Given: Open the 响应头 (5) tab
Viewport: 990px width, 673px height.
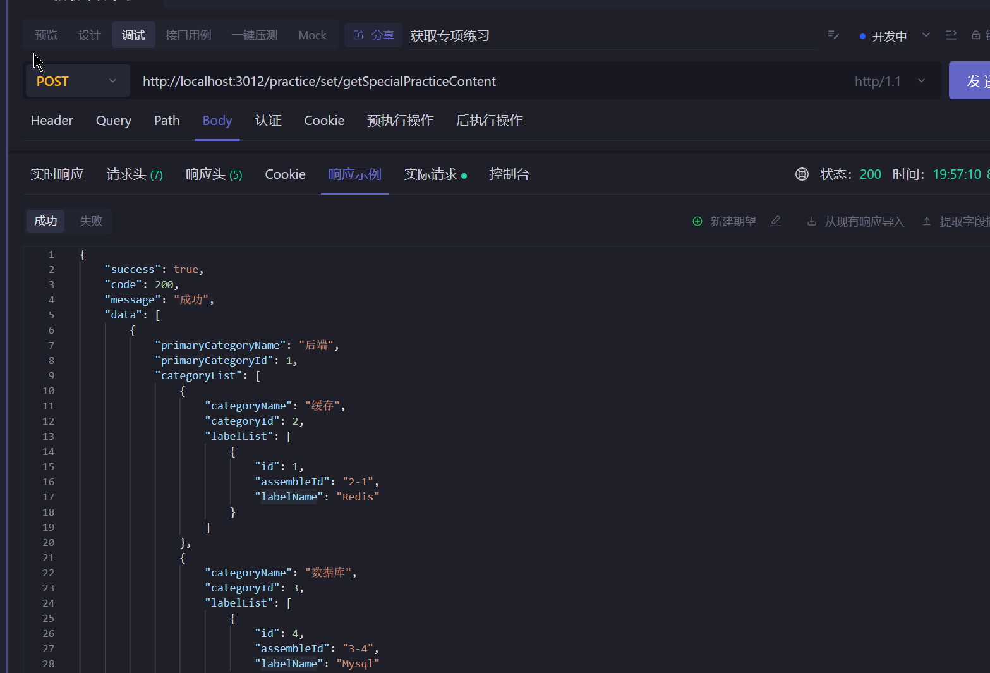Looking at the screenshot, I should (x=214, y=174).
